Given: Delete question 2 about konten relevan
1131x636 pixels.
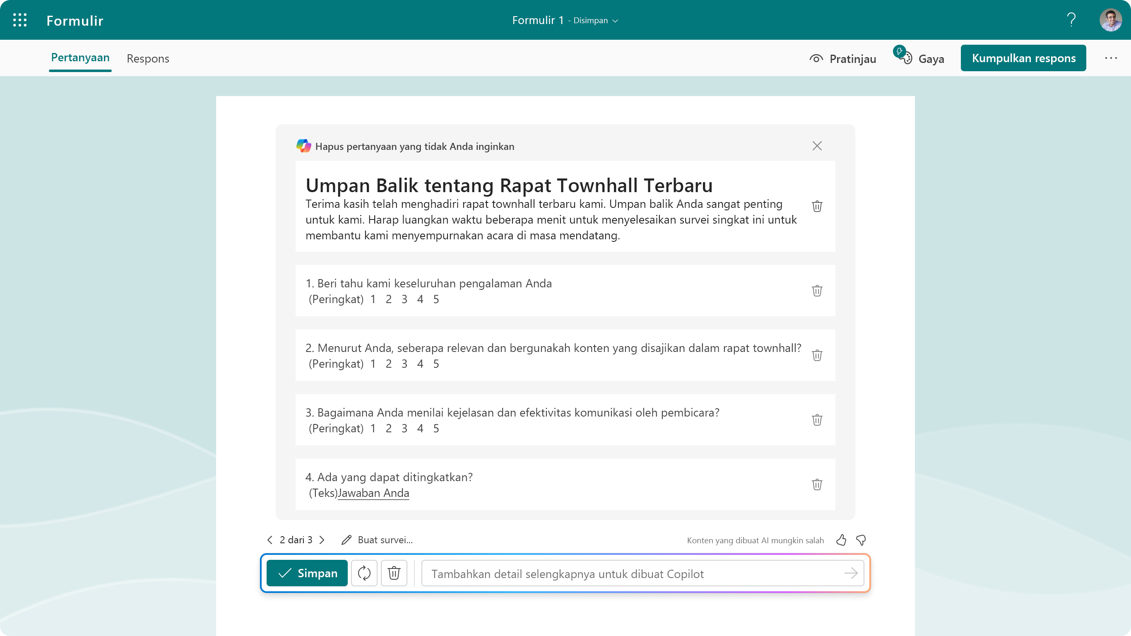Looking at the screenshot, I should point(817,355).
